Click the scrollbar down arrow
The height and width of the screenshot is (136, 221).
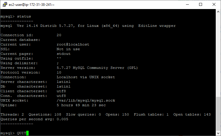click(218, 133)
